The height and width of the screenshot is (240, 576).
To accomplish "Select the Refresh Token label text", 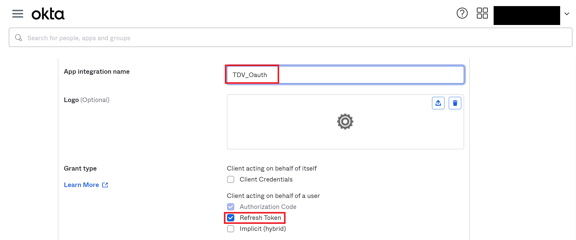I will click(260, 218).
